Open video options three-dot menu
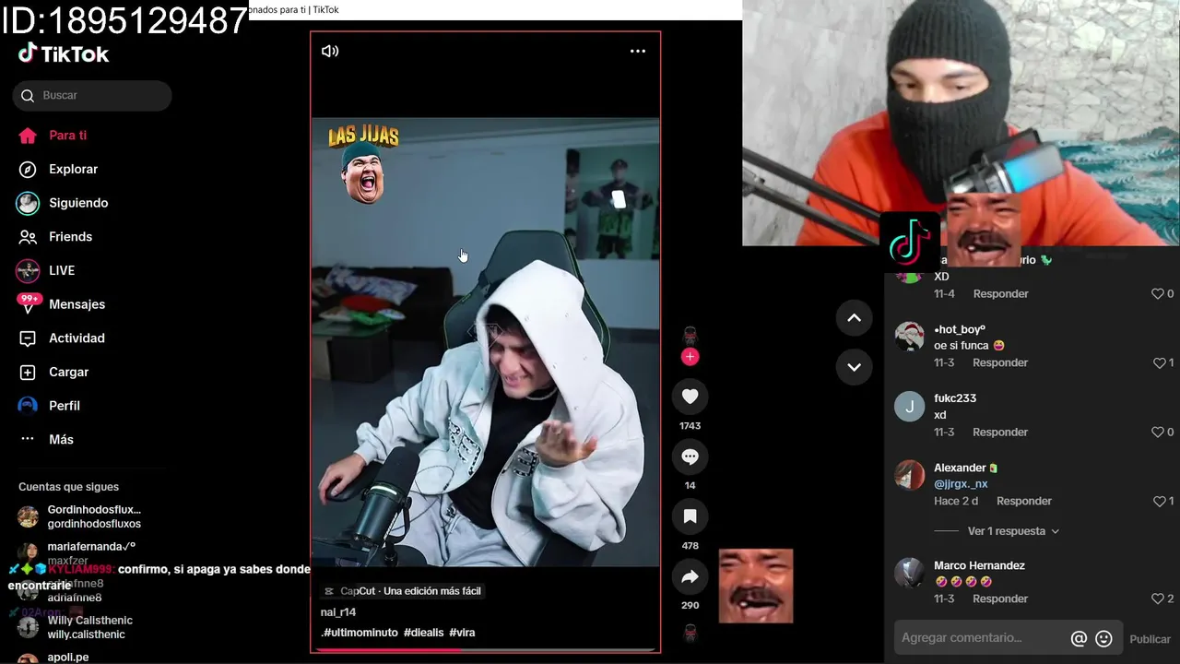1180x664 pixels. pyautogui.click(x=638, y=51)
